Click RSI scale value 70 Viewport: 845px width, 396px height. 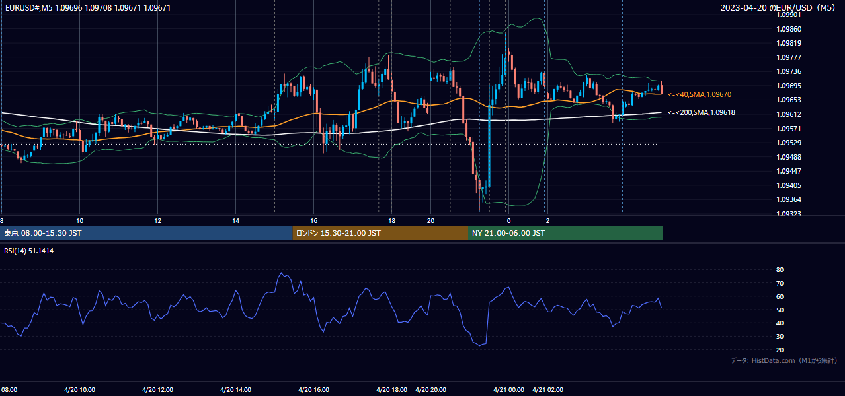point(780,283)
